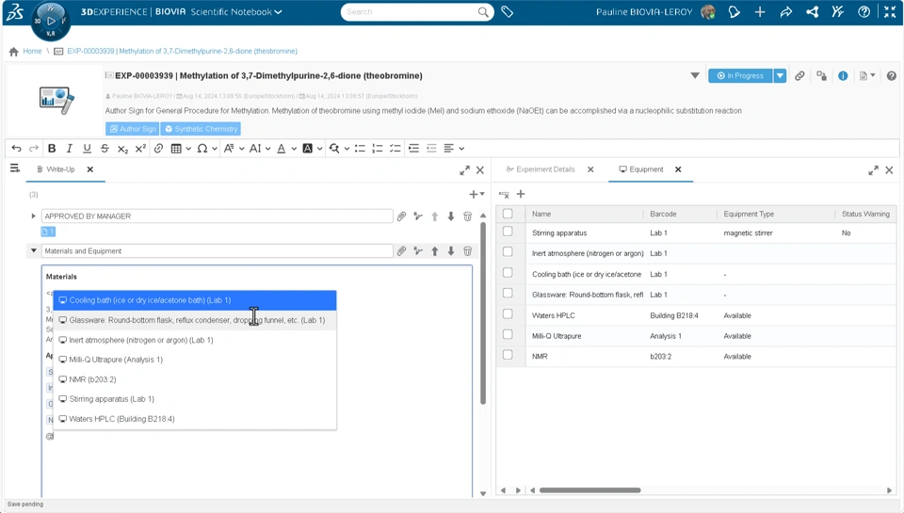904x513 pixels.
Task: Click the Write-Up vertical scrollbar
Action: pos(483,313)
